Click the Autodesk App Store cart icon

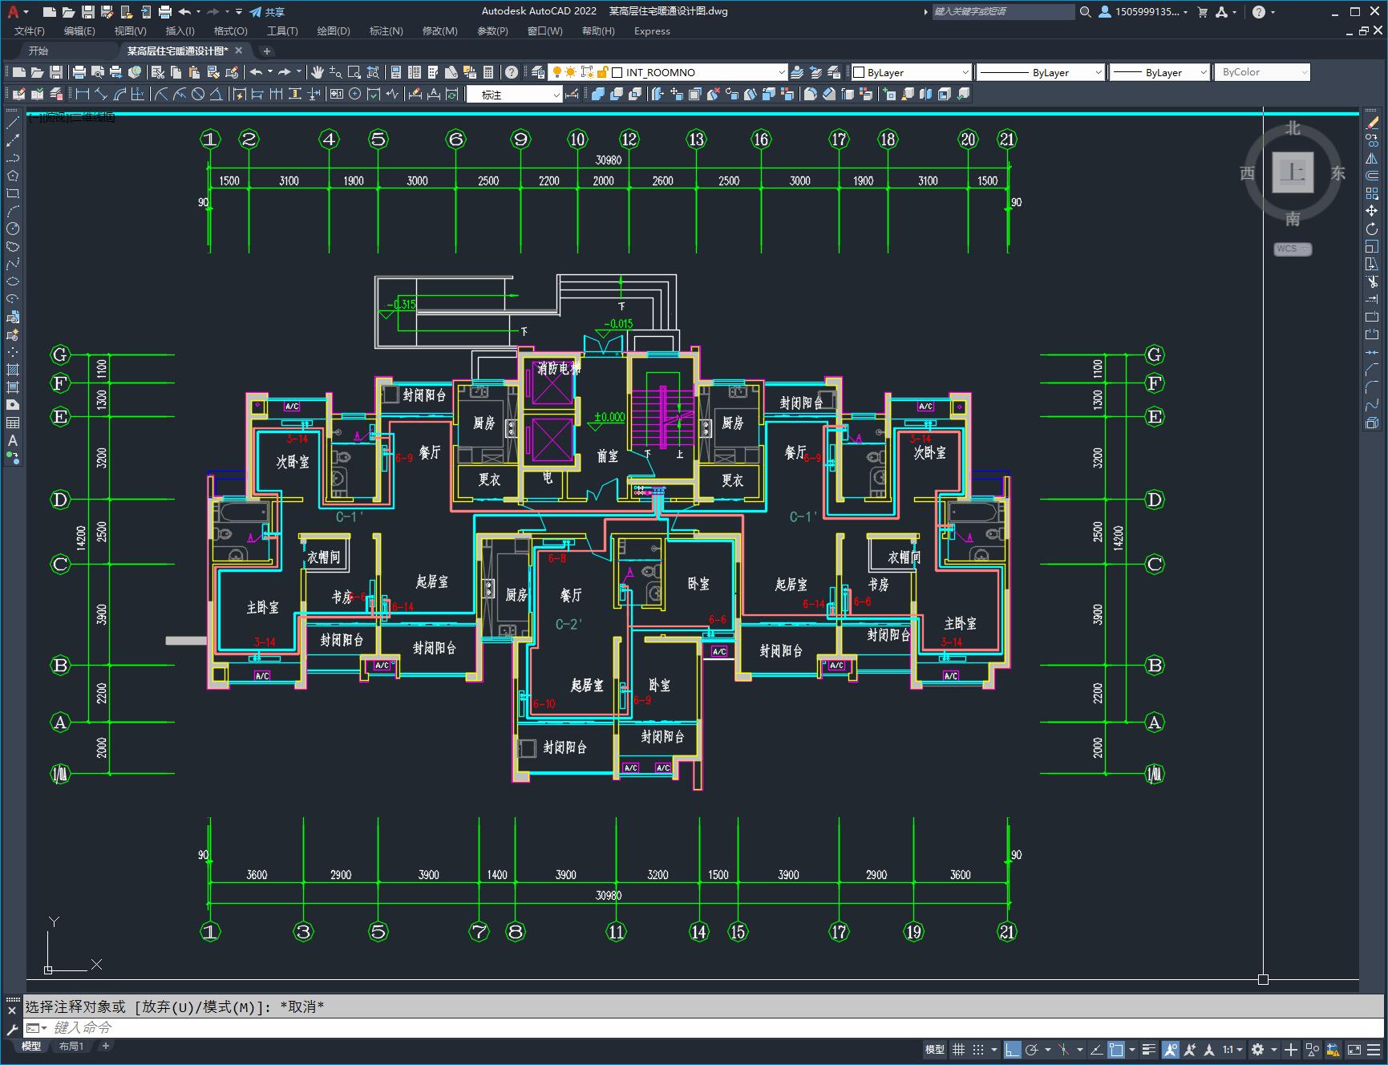click(1202, 11)
